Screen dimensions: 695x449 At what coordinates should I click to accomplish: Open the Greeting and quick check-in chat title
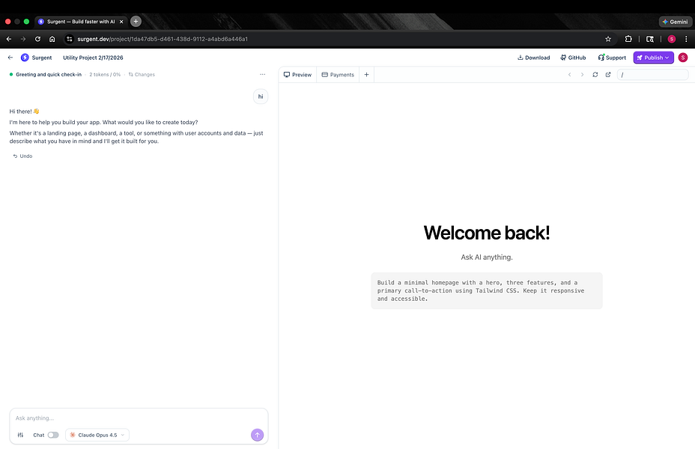[49, 74]
